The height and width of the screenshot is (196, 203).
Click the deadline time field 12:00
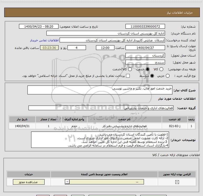[x=105, y=48]
